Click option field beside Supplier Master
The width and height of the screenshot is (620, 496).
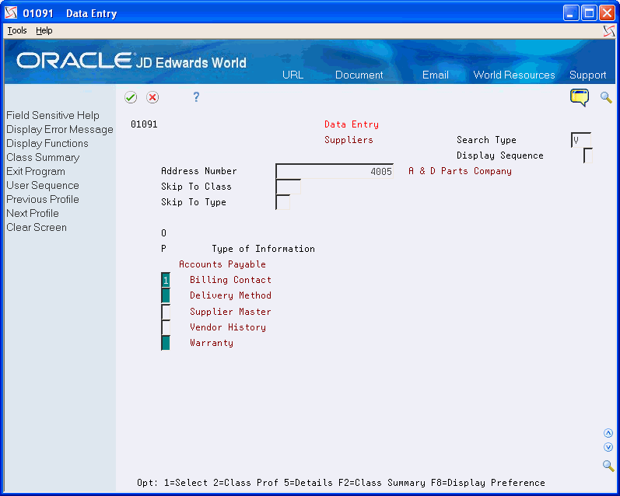[x=166, y=312]
